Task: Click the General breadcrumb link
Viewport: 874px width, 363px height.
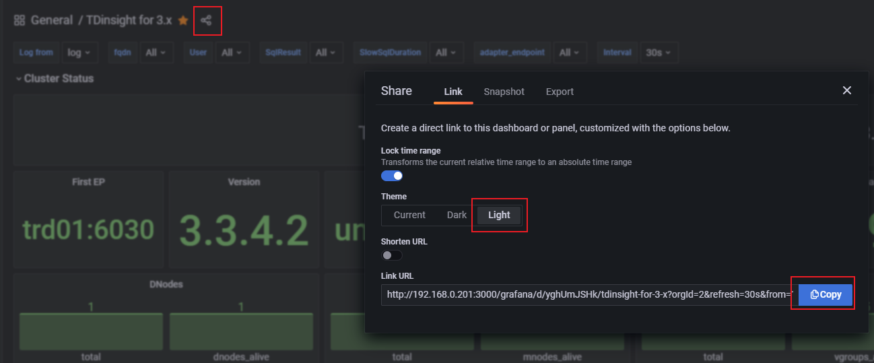Action: coord(52,20)
